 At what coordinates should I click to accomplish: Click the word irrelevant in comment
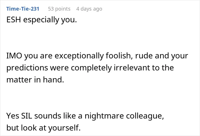(132, 68)
